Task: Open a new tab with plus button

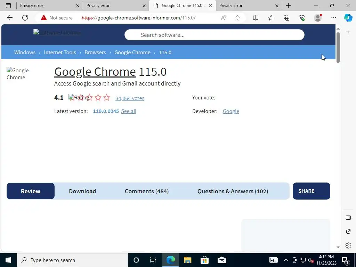Action: coord(288,6)
